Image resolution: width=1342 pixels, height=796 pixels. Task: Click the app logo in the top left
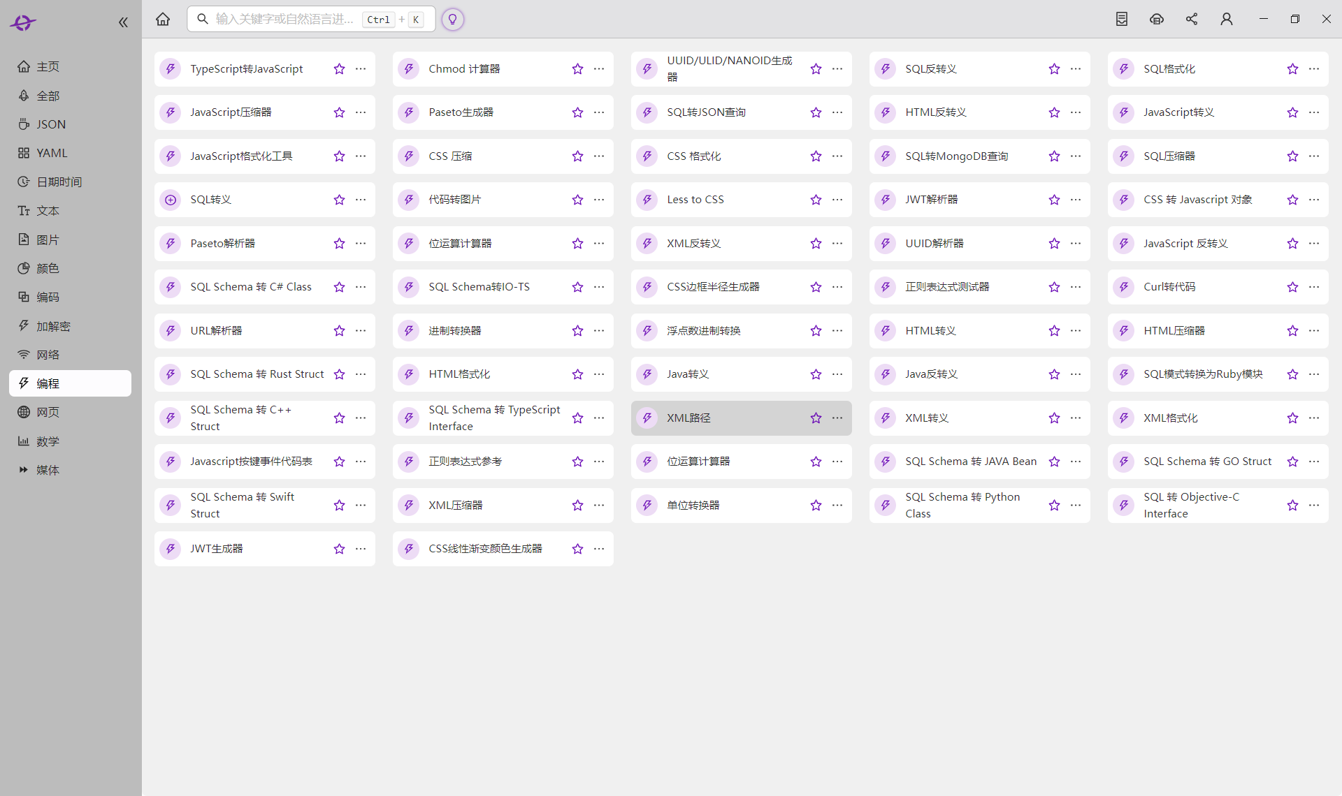(x=23, y=23)
